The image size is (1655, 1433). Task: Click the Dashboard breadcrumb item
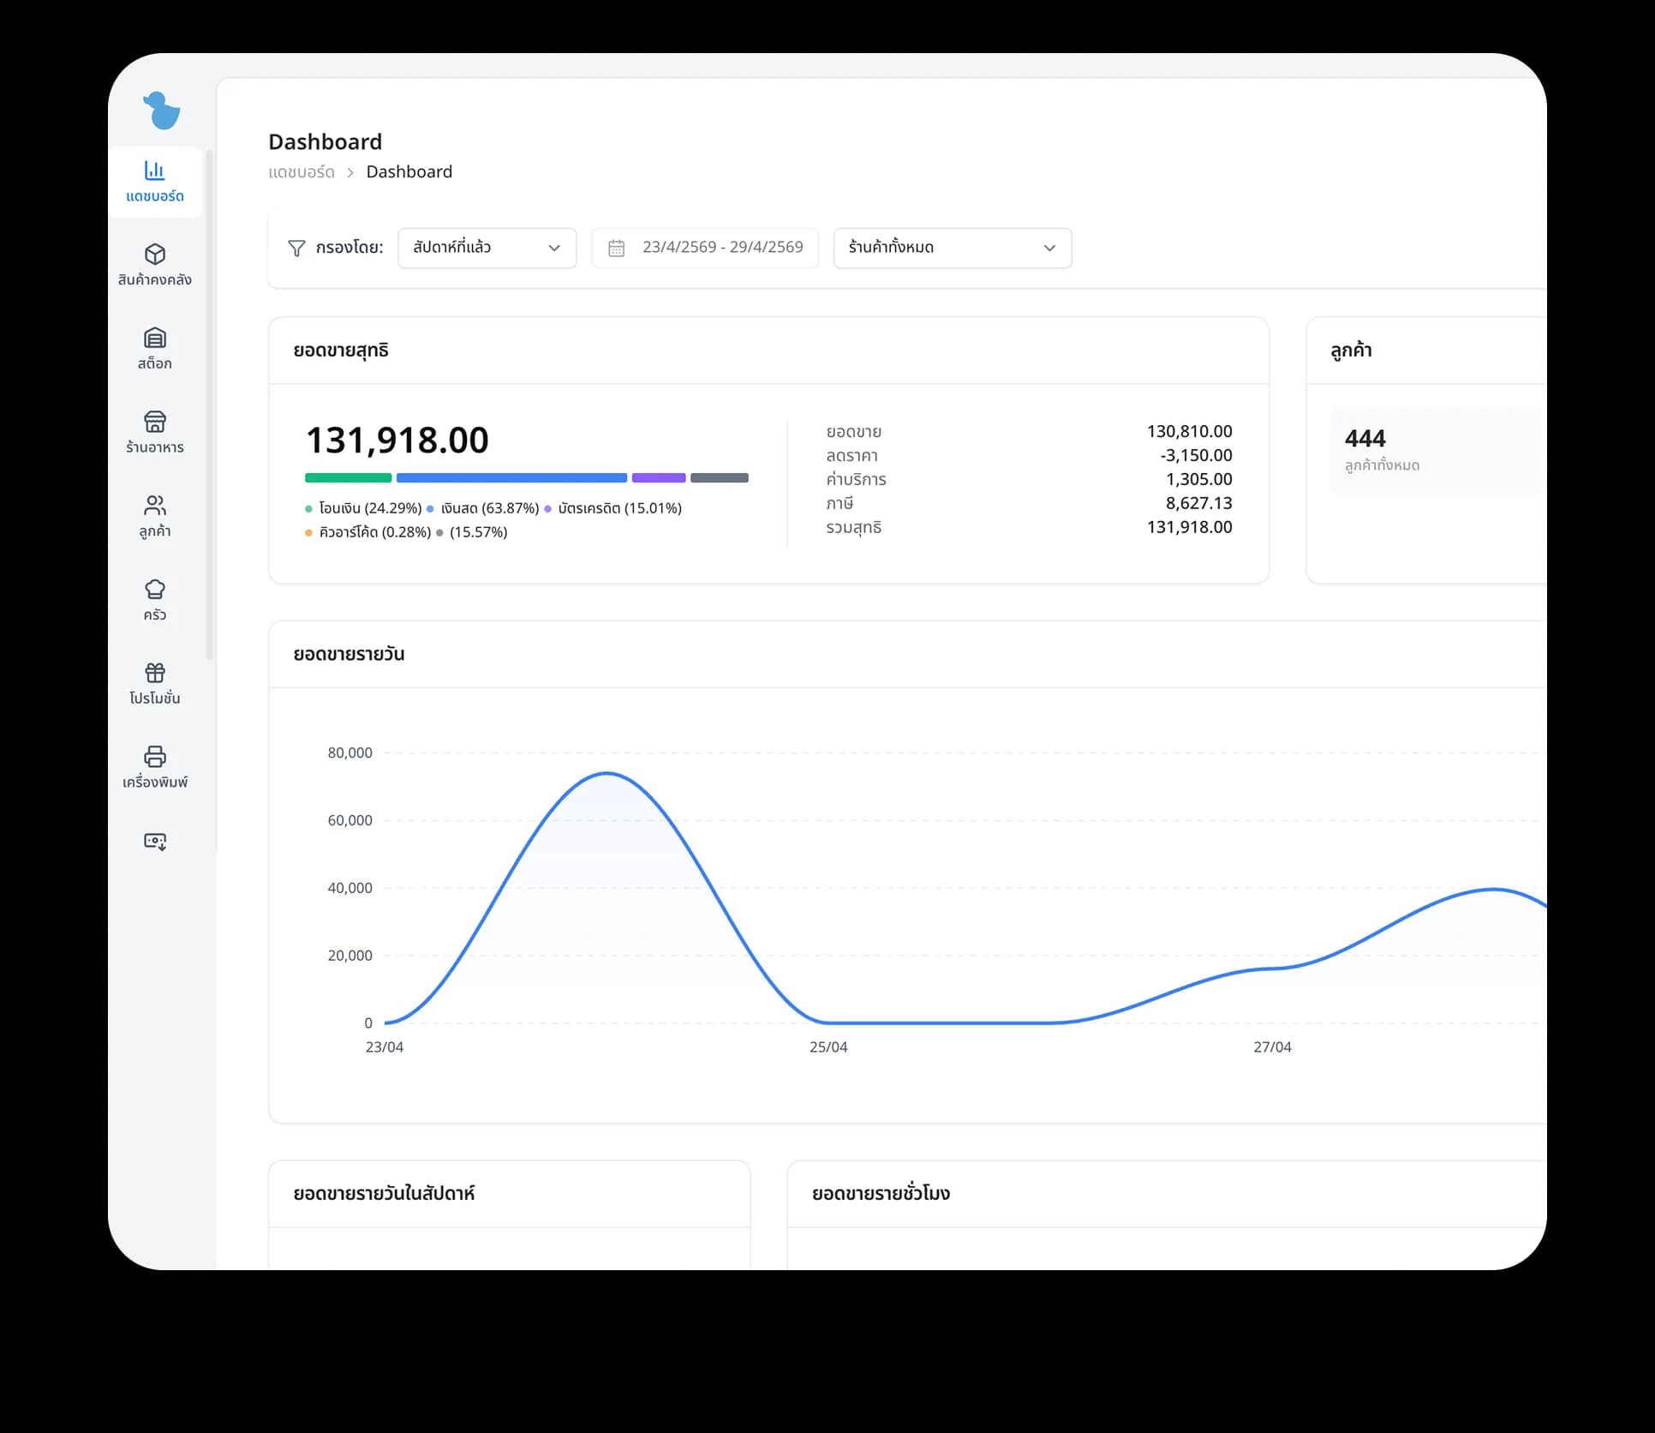(x=409, y=172)
